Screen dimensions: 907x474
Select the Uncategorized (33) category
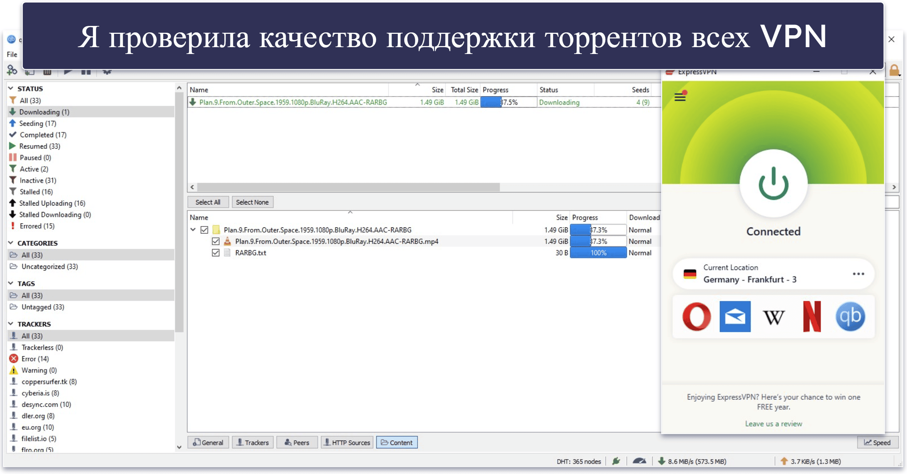91,266
